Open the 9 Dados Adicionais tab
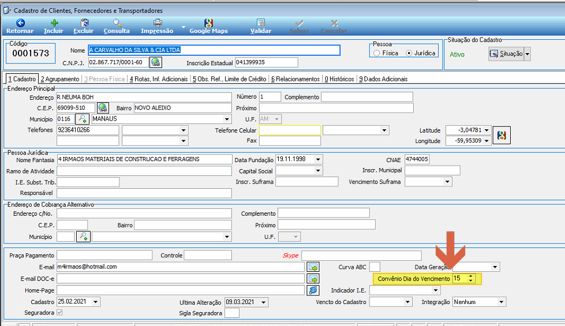Screen dimensions: 565x326 click(x=383, y=79)
